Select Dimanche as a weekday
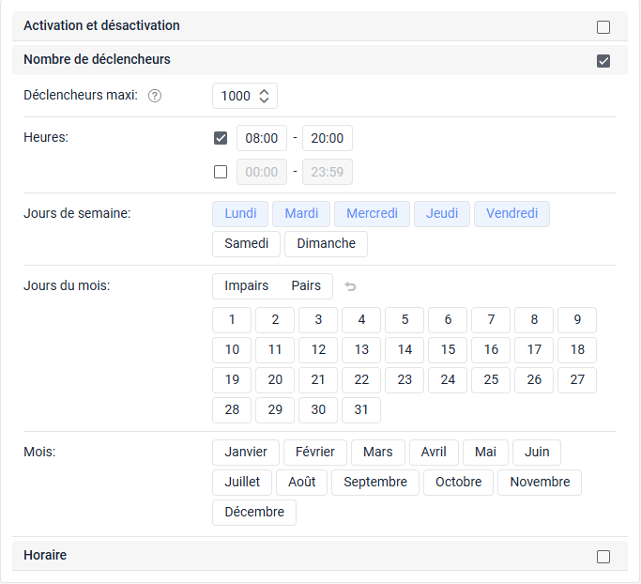 pos(326,244)
